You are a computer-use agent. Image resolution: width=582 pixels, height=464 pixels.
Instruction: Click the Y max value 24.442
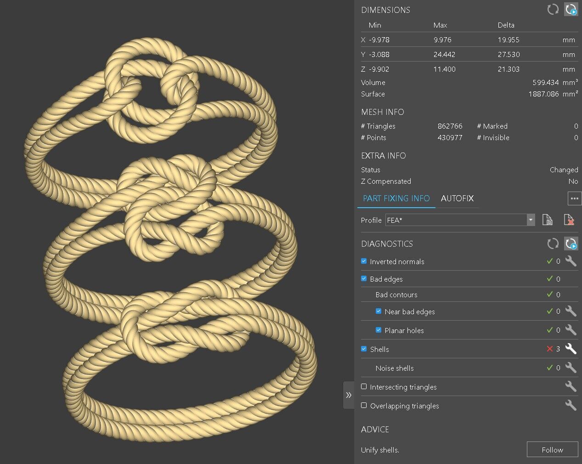[444, 54]
